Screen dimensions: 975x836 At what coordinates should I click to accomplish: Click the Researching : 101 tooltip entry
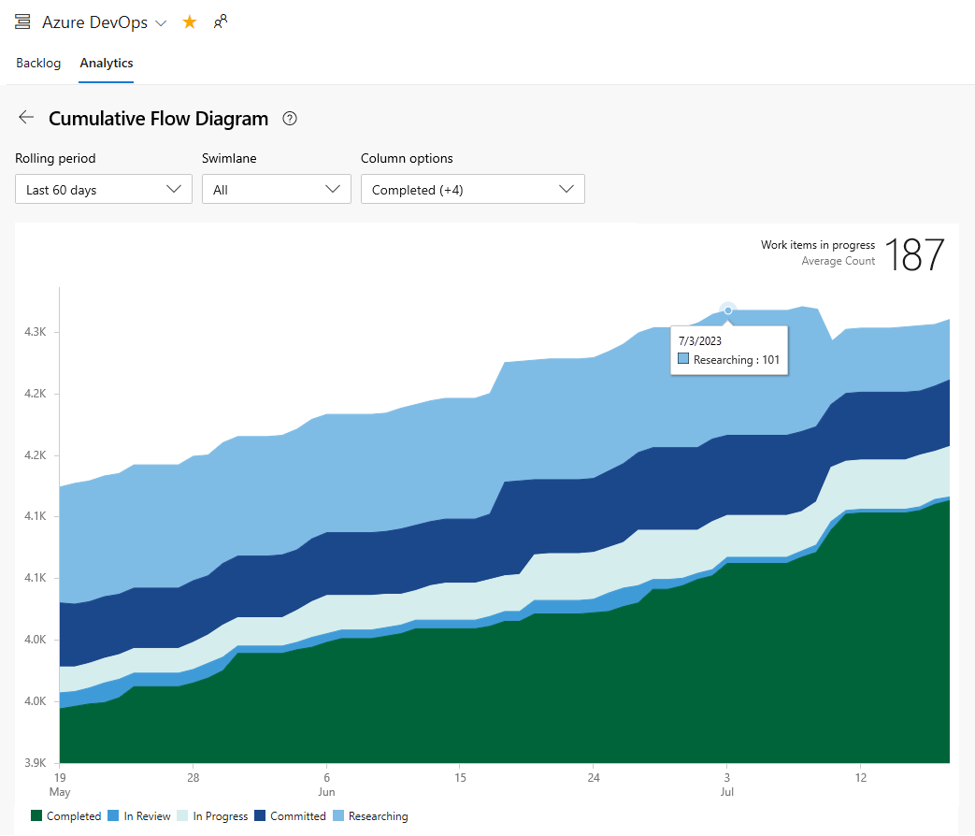[729, 359]
